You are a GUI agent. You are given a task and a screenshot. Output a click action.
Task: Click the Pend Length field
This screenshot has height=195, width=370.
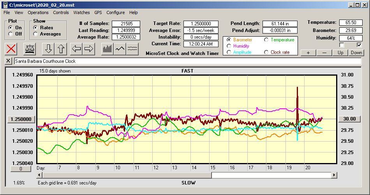coord(280,24)
